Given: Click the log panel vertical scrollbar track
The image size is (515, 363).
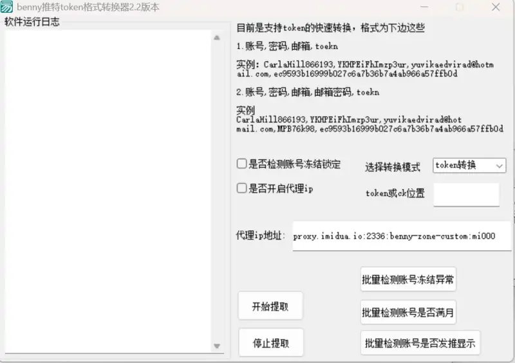Looking at the screenshot, I should pos(217,193).
